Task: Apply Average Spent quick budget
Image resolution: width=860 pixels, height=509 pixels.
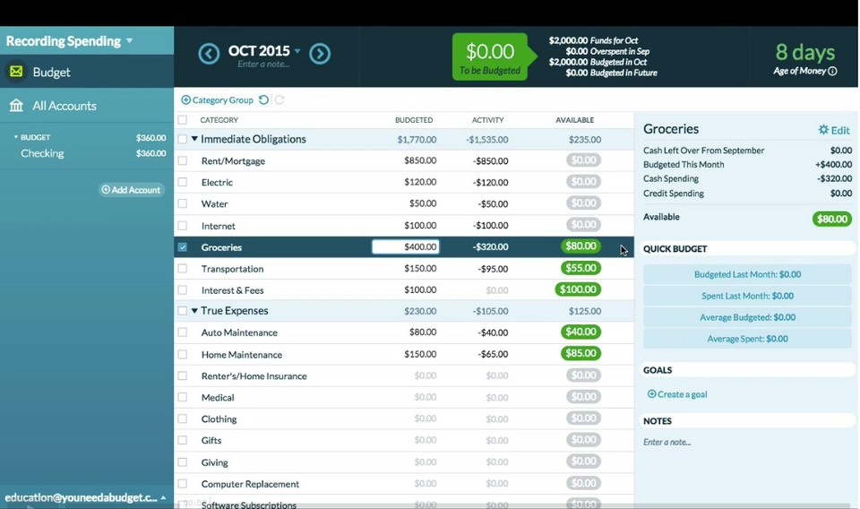Action: (x=747, y=339)
